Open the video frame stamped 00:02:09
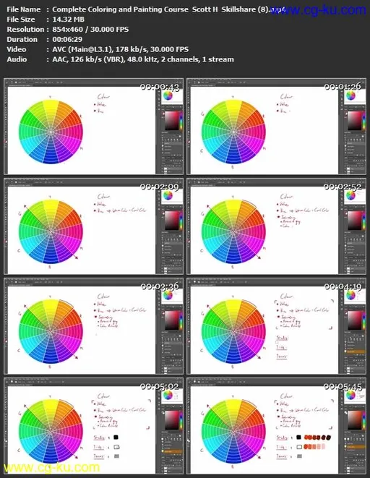 pyautogui.click(x=93, y=226)
